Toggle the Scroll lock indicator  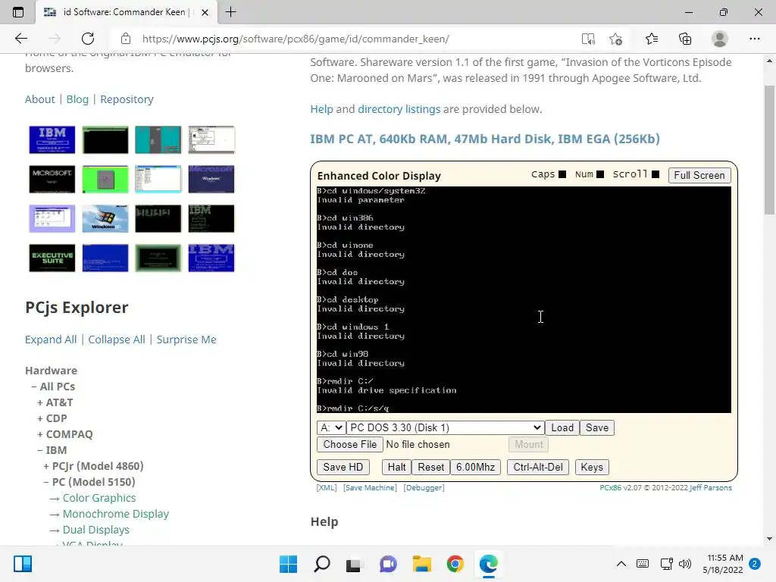point(656,174)
